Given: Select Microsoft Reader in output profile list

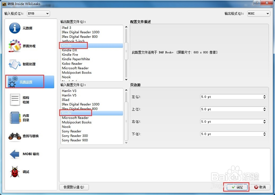Looking at the screenshot, I should [x=92, y=68].
